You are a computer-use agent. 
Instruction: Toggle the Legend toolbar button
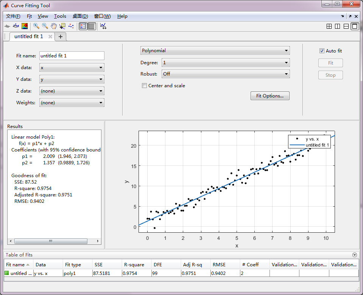point(83,26)
